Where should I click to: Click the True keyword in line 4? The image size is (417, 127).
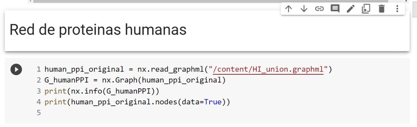[x=213, y=102]
